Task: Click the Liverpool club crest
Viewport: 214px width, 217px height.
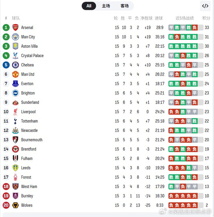Action: coord(15,112)
